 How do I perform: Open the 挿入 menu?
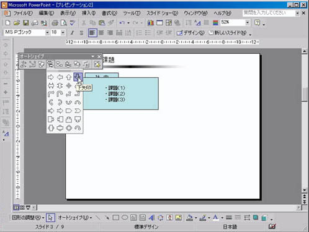tap(89, 13)
